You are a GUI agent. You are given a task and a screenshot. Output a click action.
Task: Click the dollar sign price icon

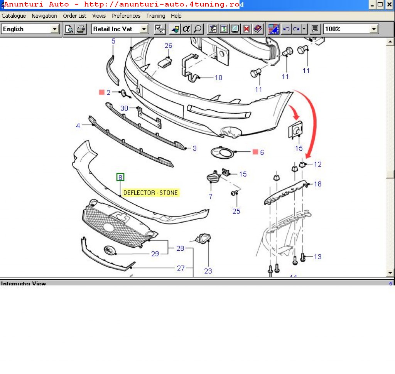point(224,29)
